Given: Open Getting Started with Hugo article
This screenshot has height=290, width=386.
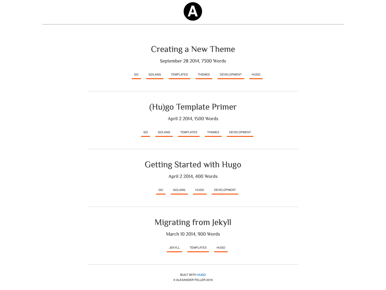Looking at the screenshot, I should [x=193, y=165].
